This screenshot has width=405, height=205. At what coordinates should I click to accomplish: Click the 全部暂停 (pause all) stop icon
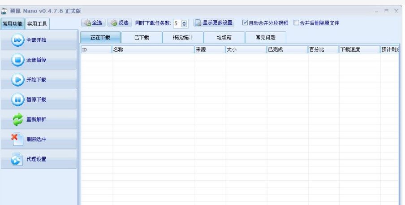(x=17, y=60)
